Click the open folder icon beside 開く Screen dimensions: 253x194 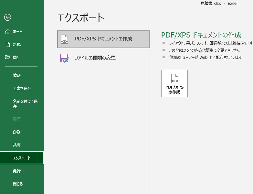coord(8,58)
